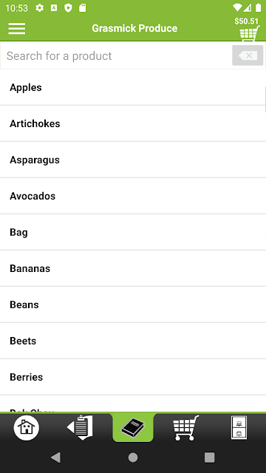The height and width of the screenshot is (473, 266).
Task: Click the Search for a product field
Action: pos(116,55)
